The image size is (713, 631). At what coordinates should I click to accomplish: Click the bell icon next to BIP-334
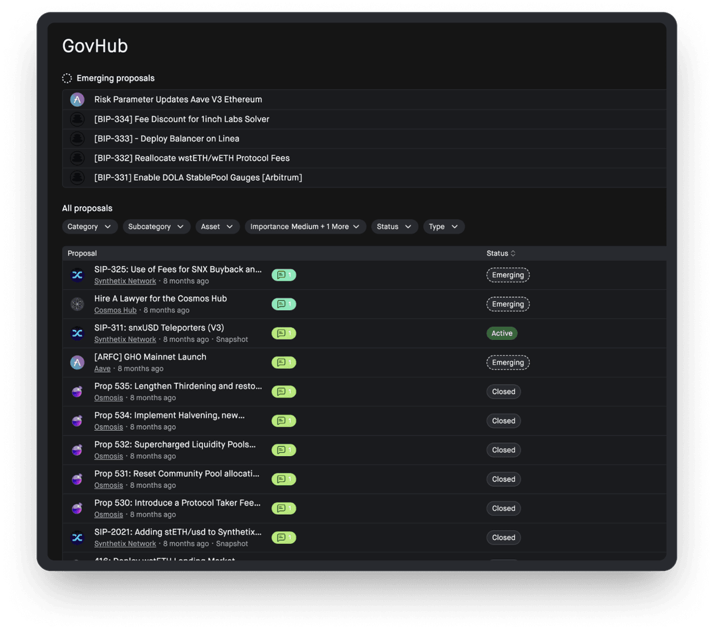tap(77, 119)
